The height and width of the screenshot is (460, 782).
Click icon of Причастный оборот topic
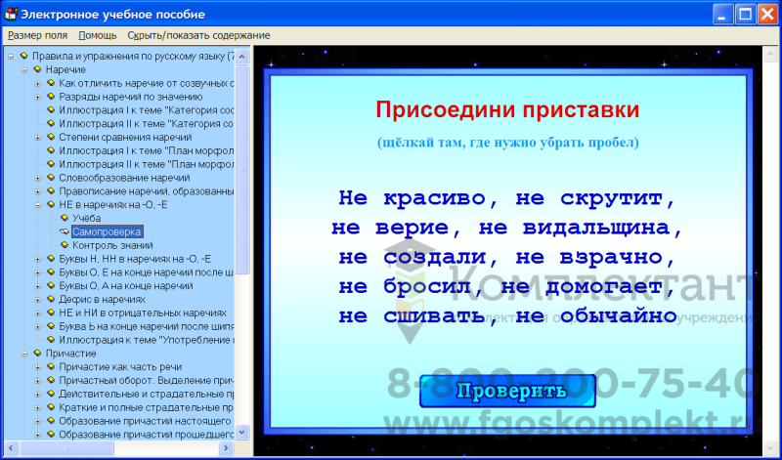[51, 380]
